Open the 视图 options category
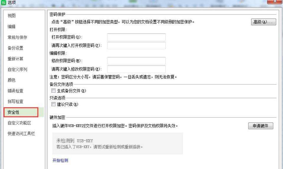 click(x=12, y=16)
